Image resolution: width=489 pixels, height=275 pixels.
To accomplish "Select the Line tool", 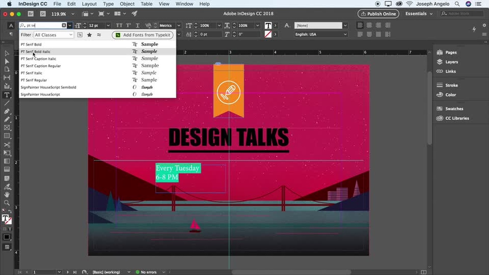I will click(7, 103).
